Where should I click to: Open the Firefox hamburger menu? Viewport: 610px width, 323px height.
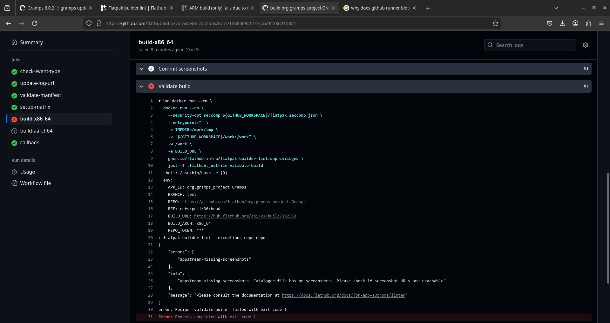click(601, 23)
